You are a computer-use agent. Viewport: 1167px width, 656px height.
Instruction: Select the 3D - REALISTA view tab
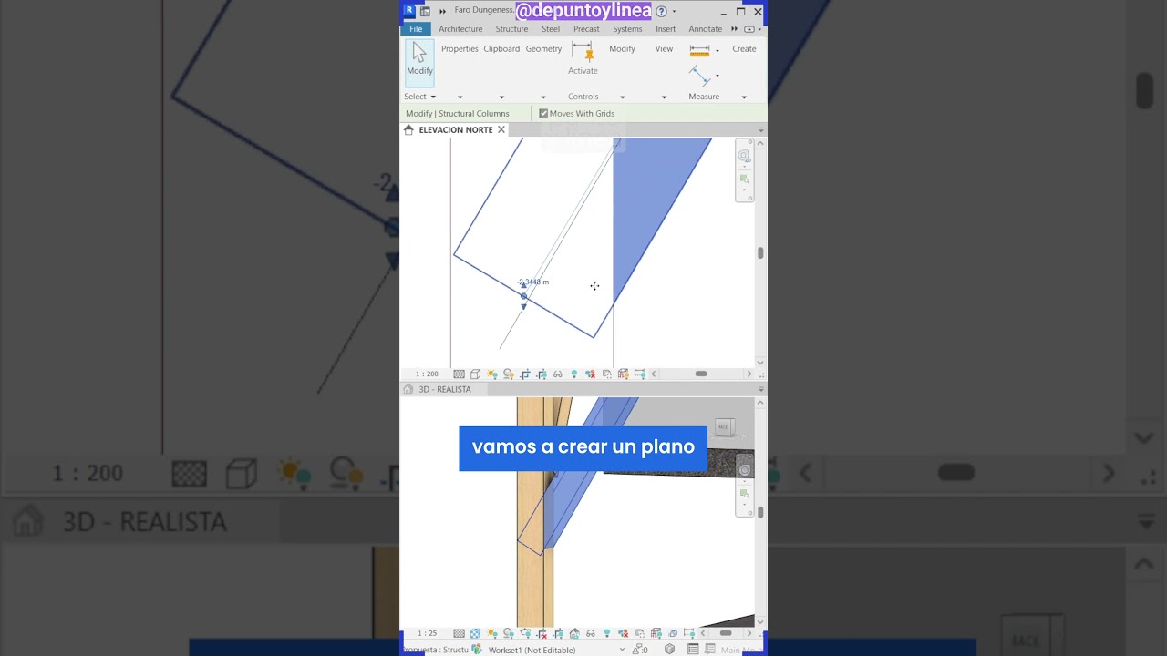tap(445, 389)
